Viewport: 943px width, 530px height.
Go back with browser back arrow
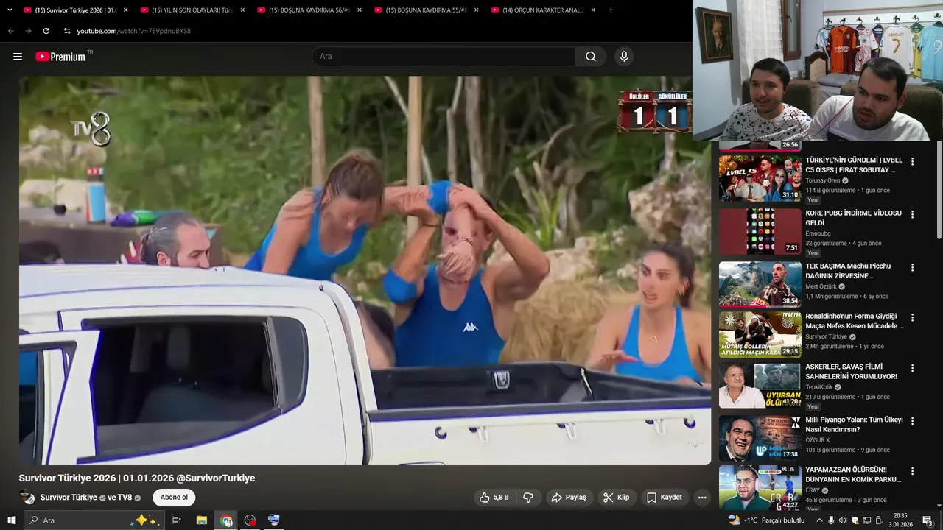click(x=11, y=31)
